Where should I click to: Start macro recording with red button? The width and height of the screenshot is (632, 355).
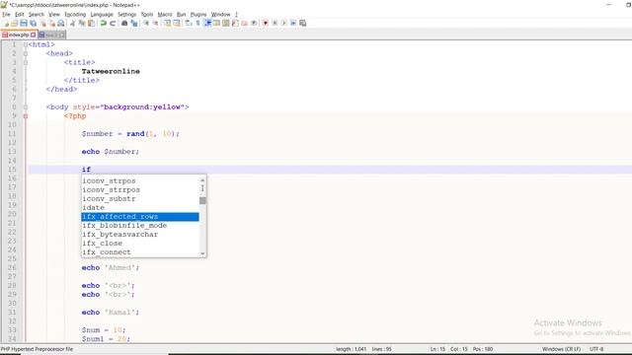tap(266, 24)
